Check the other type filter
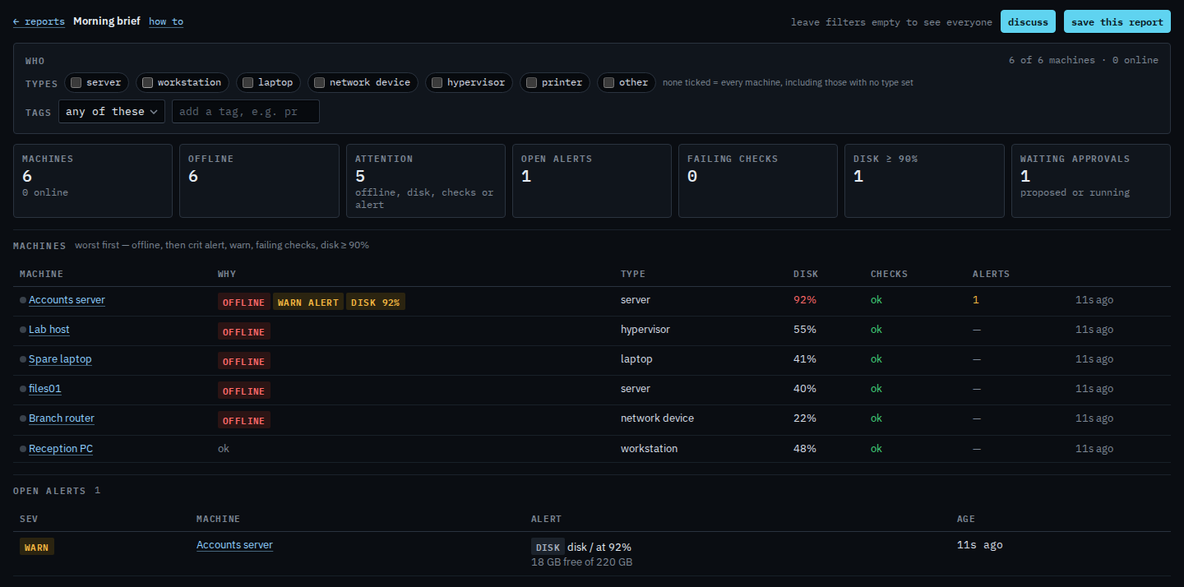 608,82
